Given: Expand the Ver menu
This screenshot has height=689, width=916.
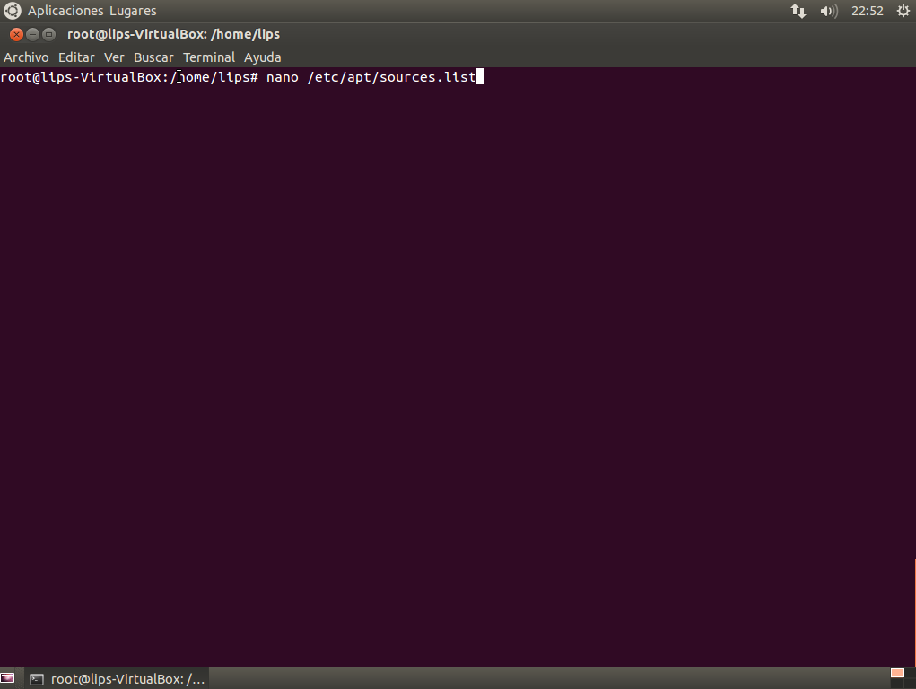Looking at the screenshot, I should point(114,57).
